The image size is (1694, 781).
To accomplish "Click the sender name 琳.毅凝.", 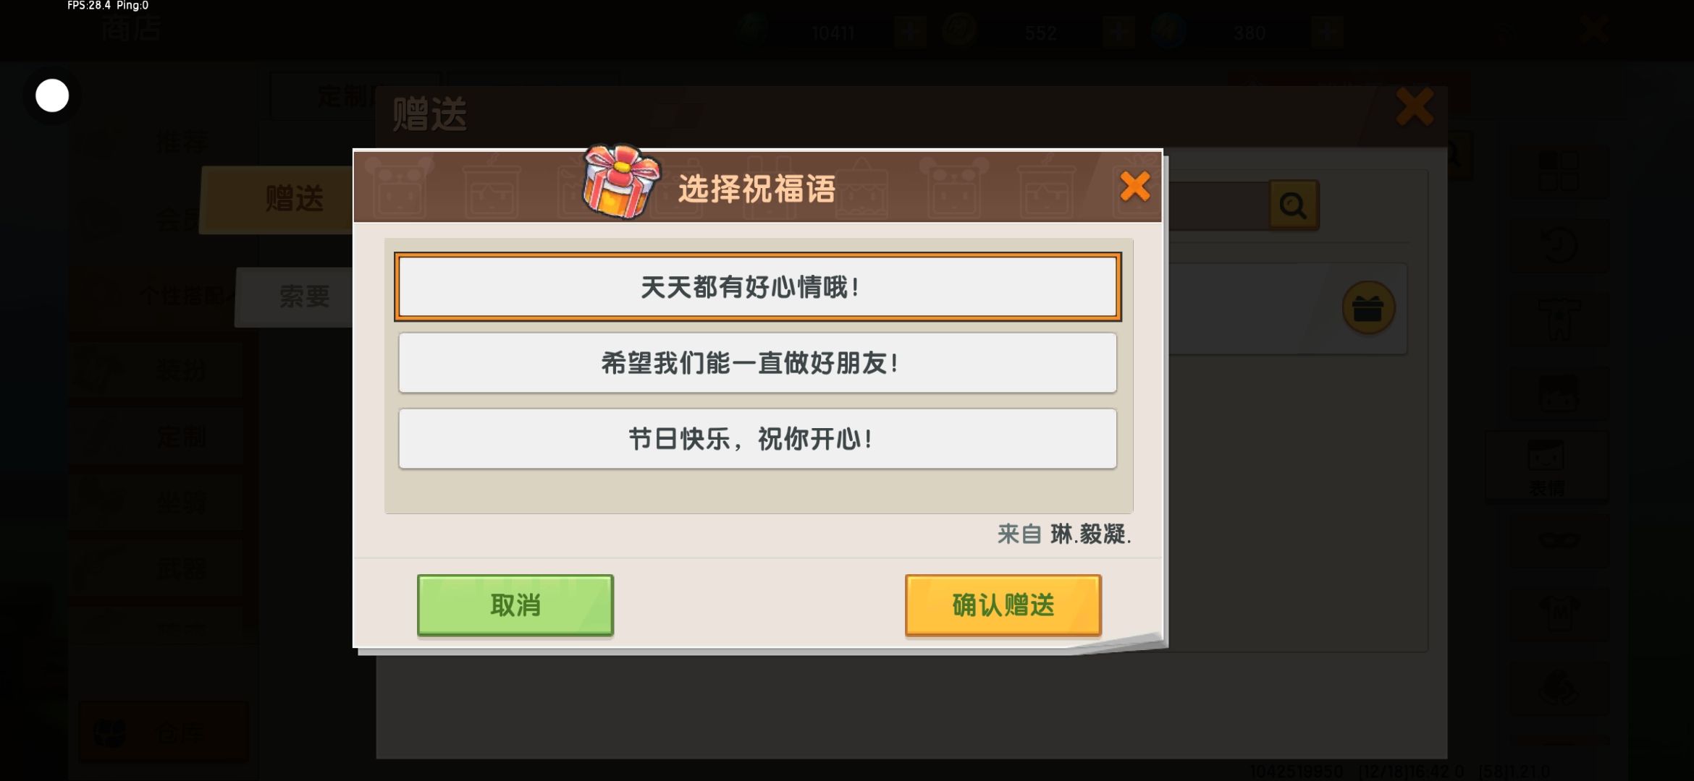I will tap(1090, 534).
